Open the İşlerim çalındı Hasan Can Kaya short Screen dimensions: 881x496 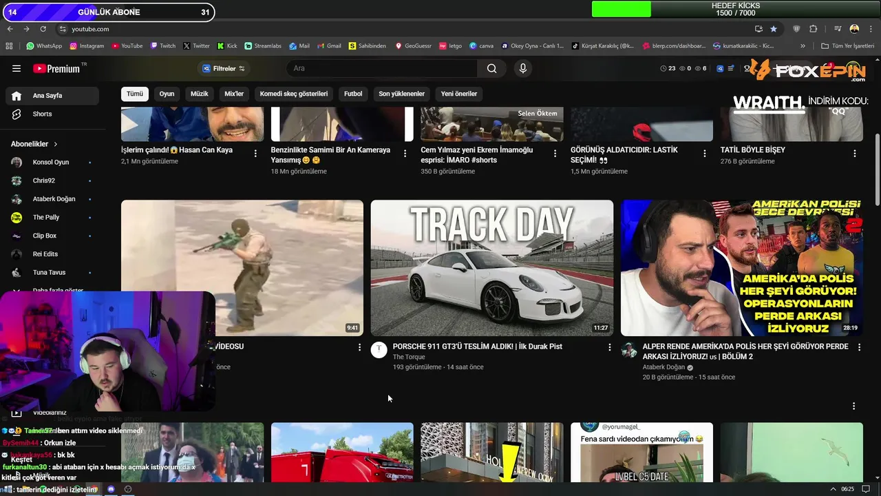click(177, 149)
